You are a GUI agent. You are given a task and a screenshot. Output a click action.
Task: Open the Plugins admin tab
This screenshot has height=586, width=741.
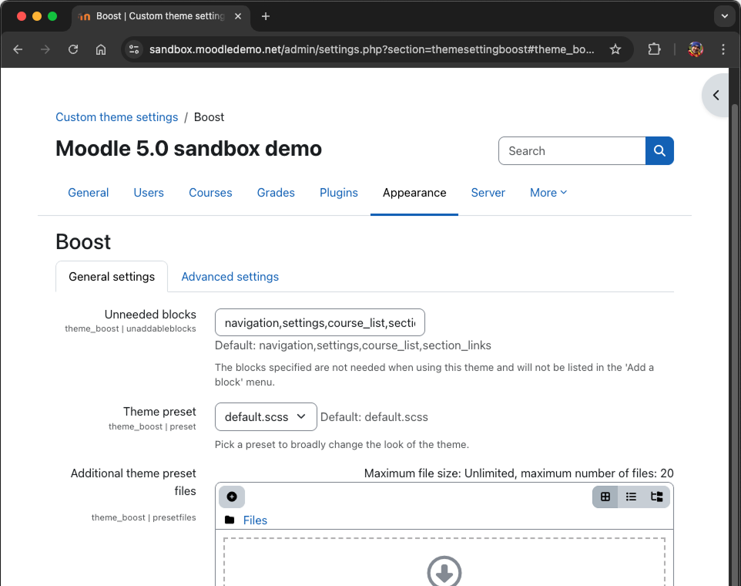[x=339, y=193]
